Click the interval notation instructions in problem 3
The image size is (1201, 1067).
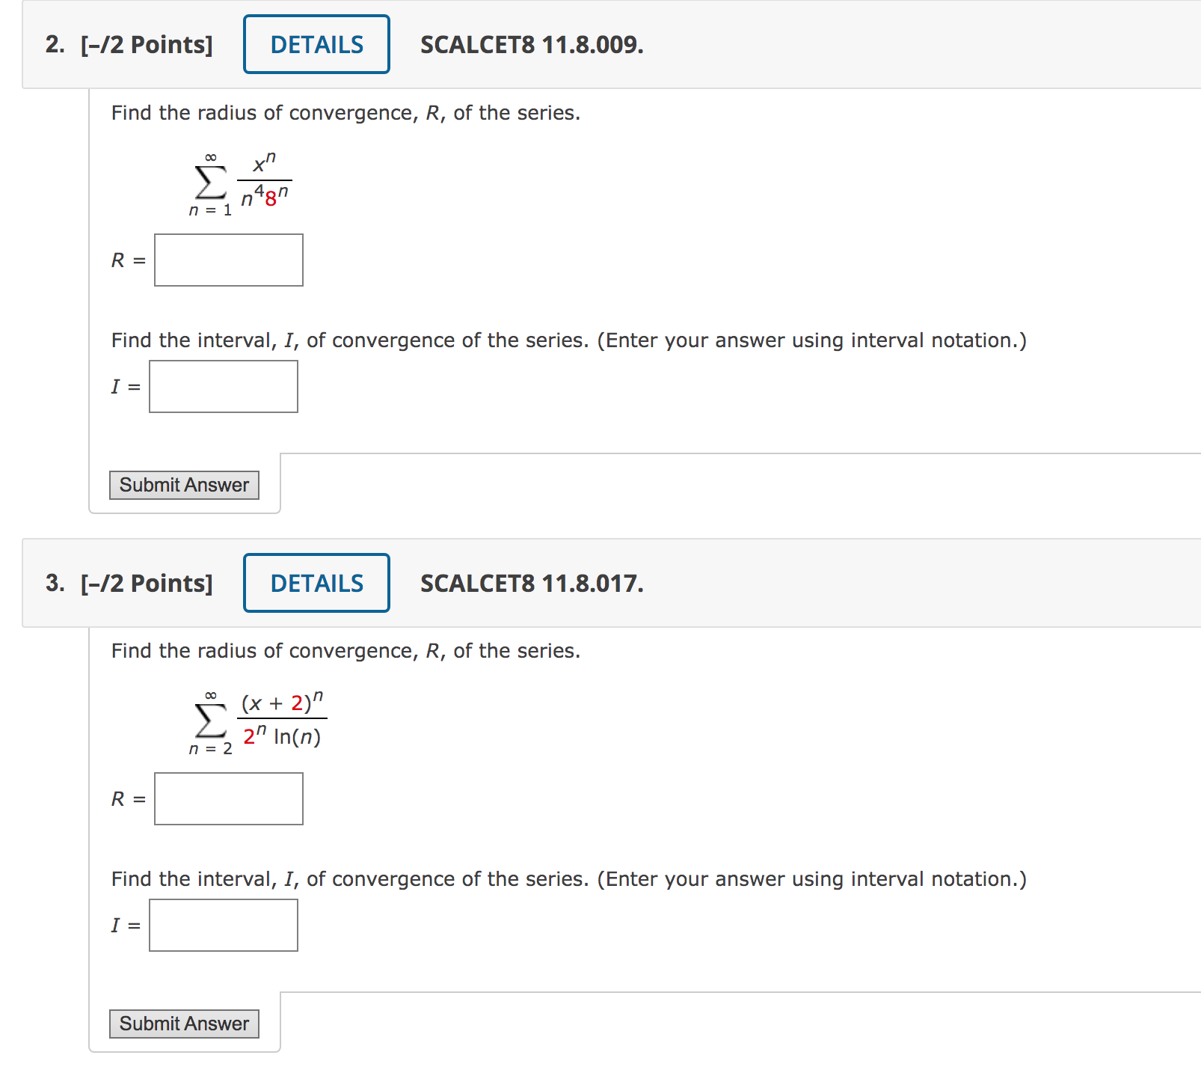coord(568,878)
